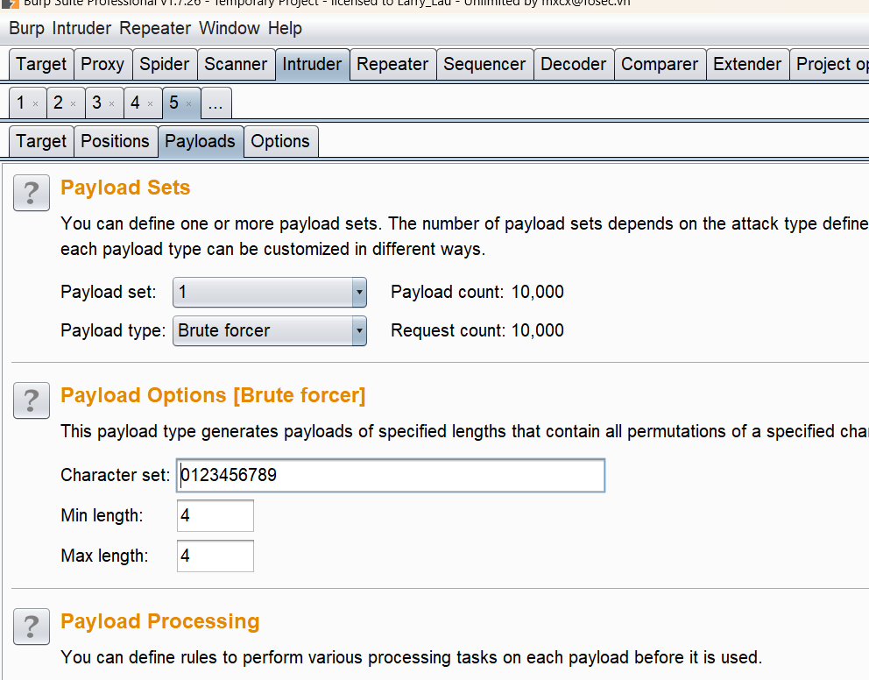Close Intruder attack tab 4

[150, 103]
